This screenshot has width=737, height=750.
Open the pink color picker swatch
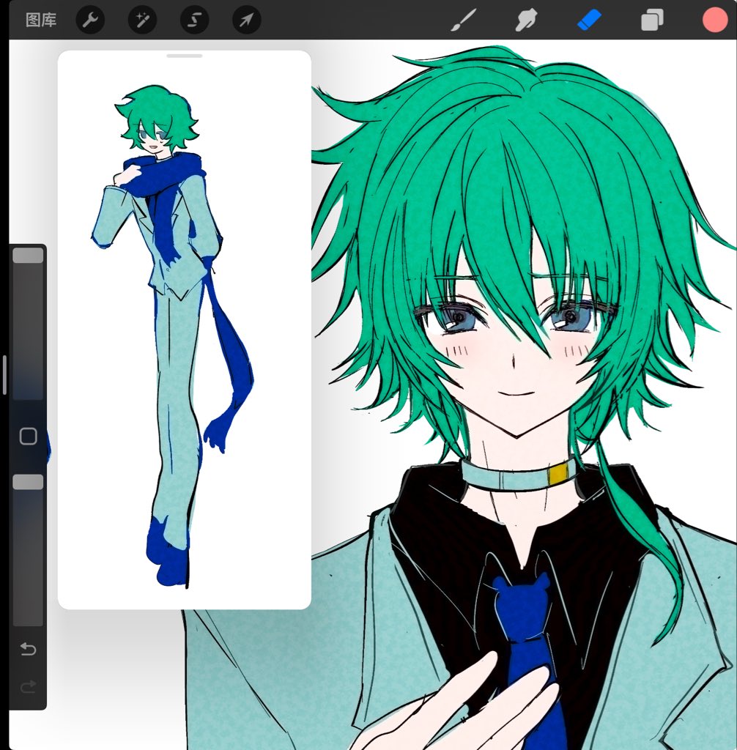point(715,20)
